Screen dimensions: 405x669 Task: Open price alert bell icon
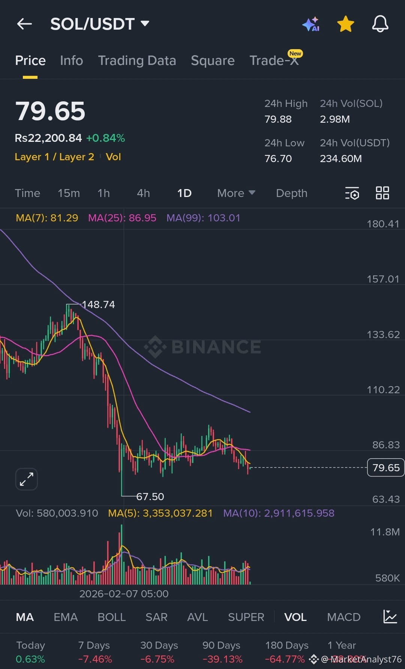coord(380,24)
